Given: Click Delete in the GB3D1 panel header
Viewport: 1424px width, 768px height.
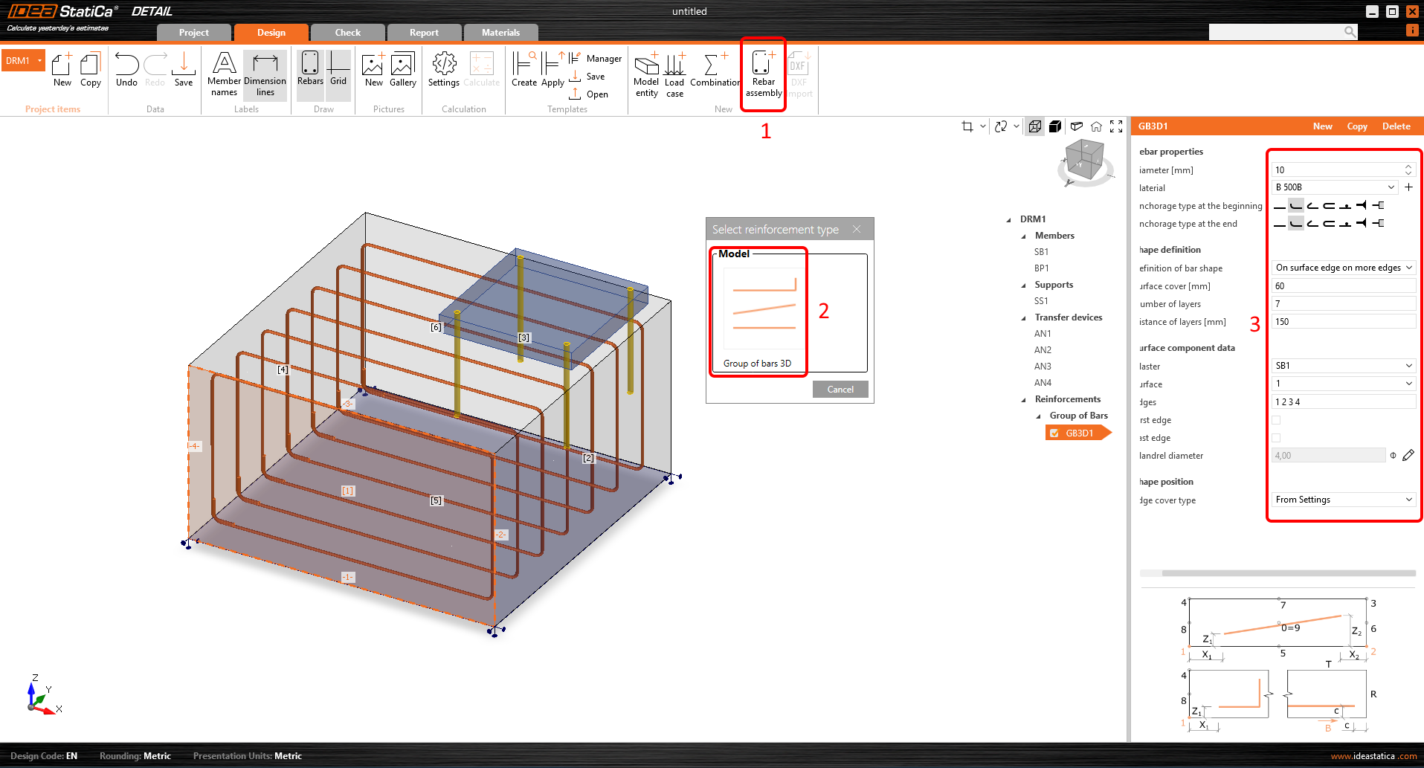Looking at the screenshot, I should coord(1396,126).
